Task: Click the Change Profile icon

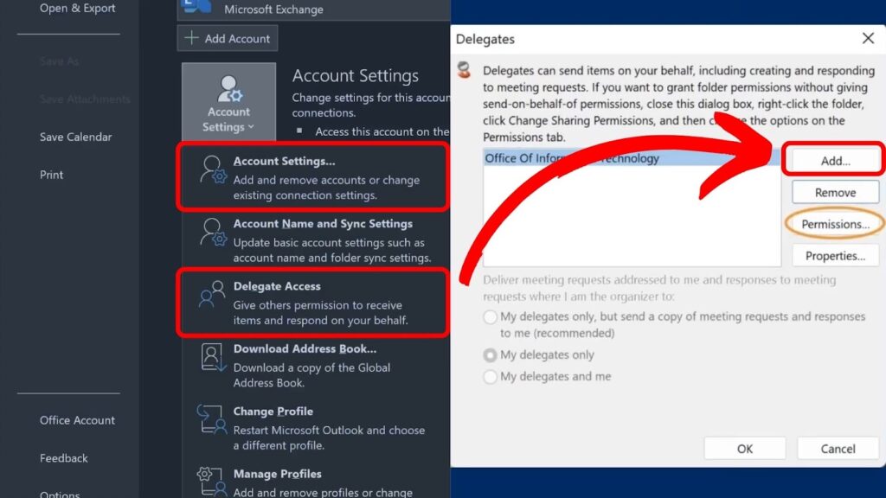Action: coord(211,419)
